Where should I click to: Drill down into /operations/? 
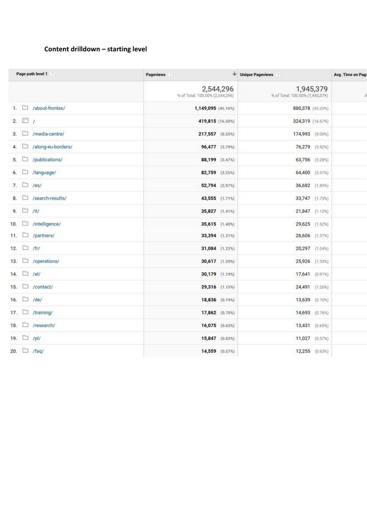tap(46, 261)
